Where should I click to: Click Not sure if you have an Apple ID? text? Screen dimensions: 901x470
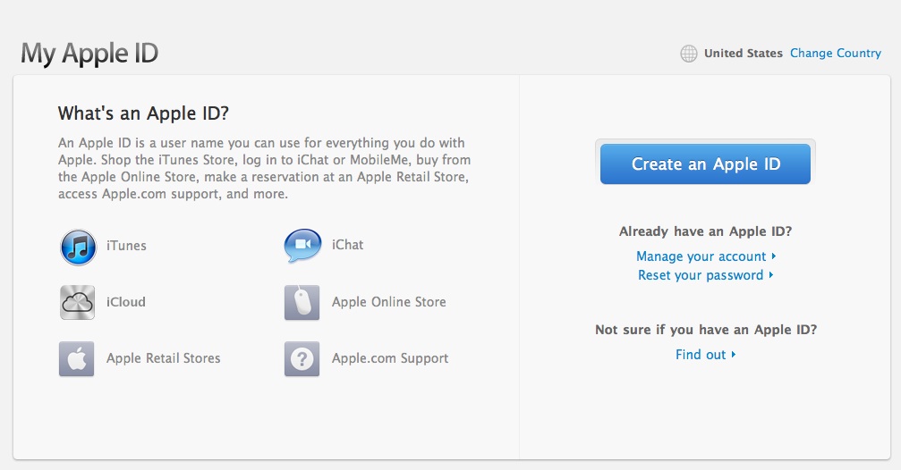(706, 330)
